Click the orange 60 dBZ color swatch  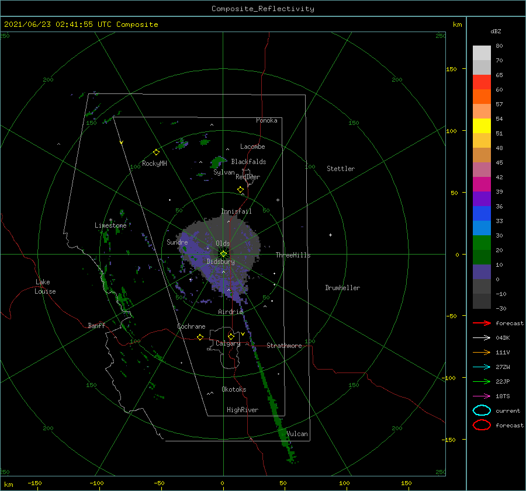click(x=482, y=96)
